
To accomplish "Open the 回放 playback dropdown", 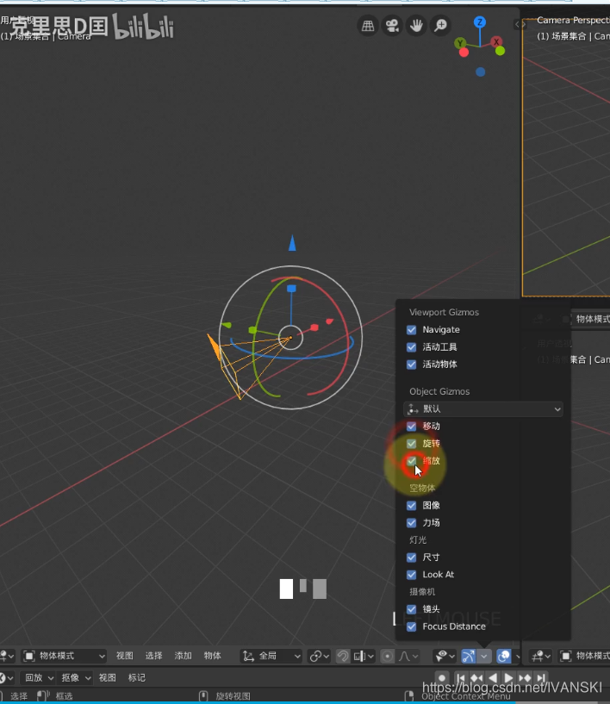I will click(x=38, y=677).
